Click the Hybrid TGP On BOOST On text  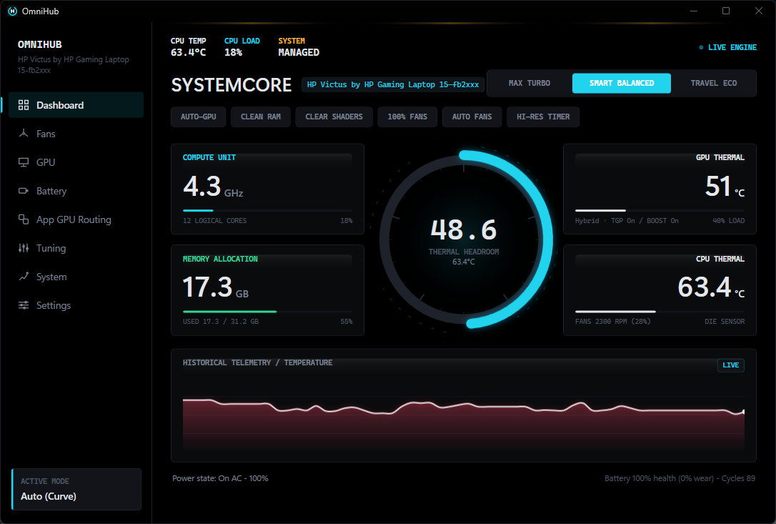pyautogui.click(x=627, y=221)
